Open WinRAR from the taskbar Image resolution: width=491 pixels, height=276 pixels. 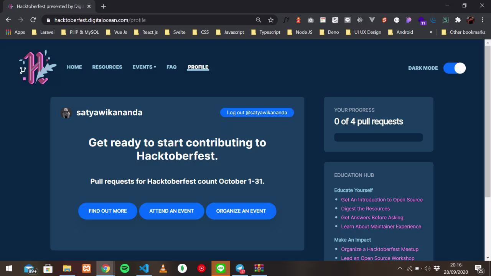coord(259,268)
